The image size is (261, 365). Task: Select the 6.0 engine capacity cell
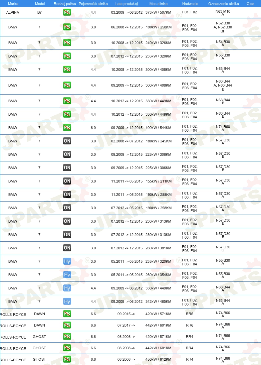click(93, 128)
